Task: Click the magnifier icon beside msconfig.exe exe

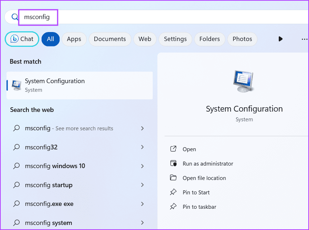Action: [16, 204]
